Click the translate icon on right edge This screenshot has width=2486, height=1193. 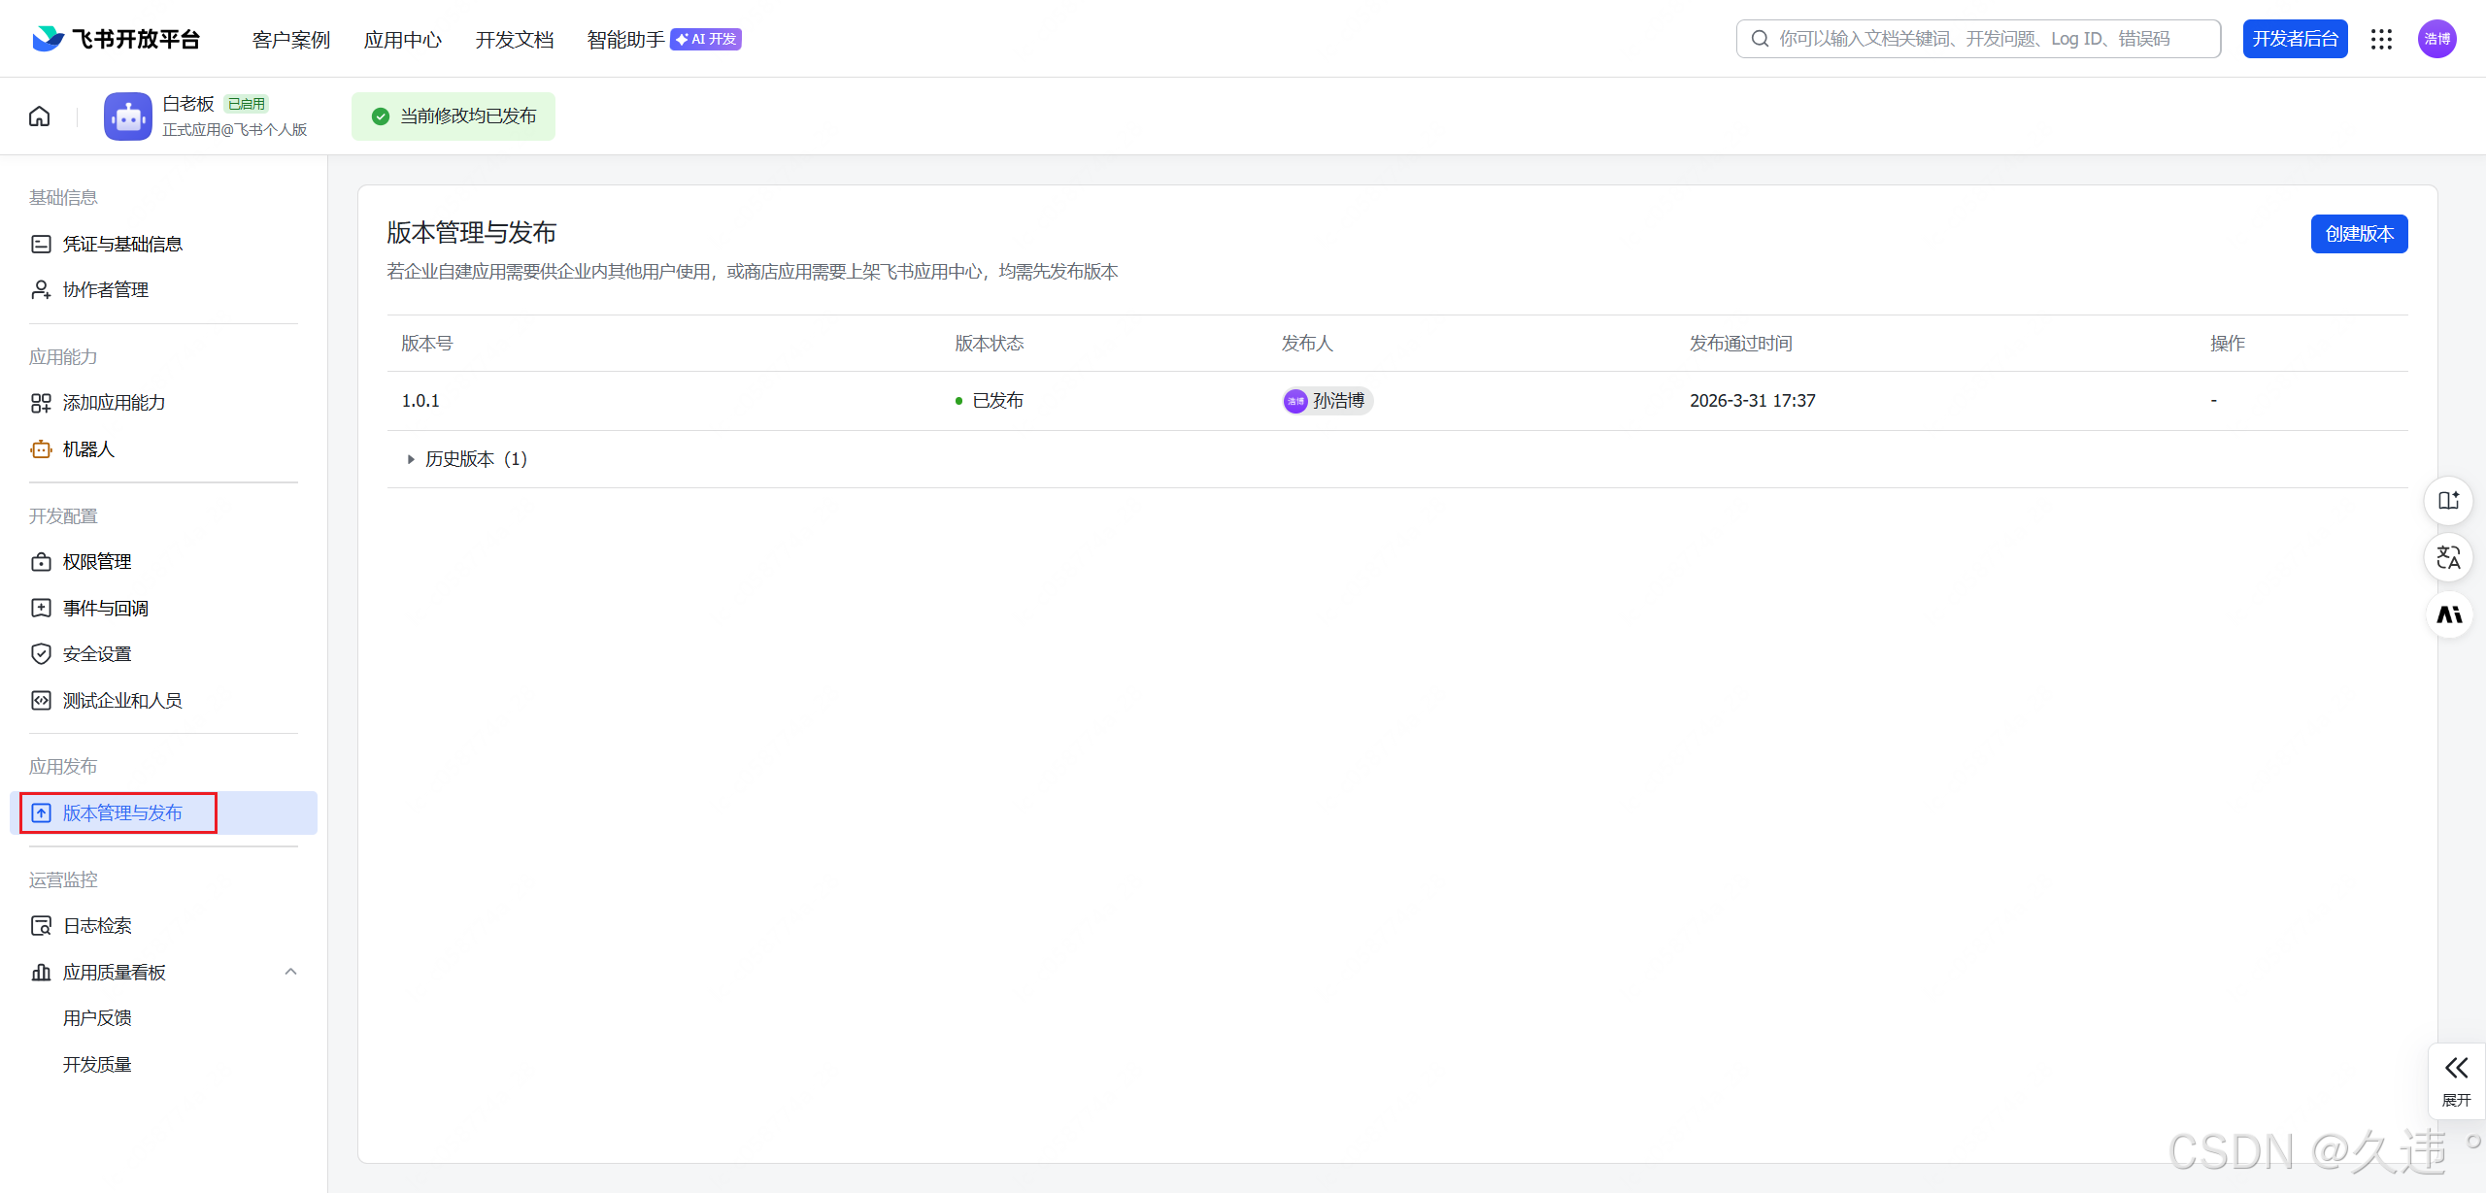(x=2448, y=558)
